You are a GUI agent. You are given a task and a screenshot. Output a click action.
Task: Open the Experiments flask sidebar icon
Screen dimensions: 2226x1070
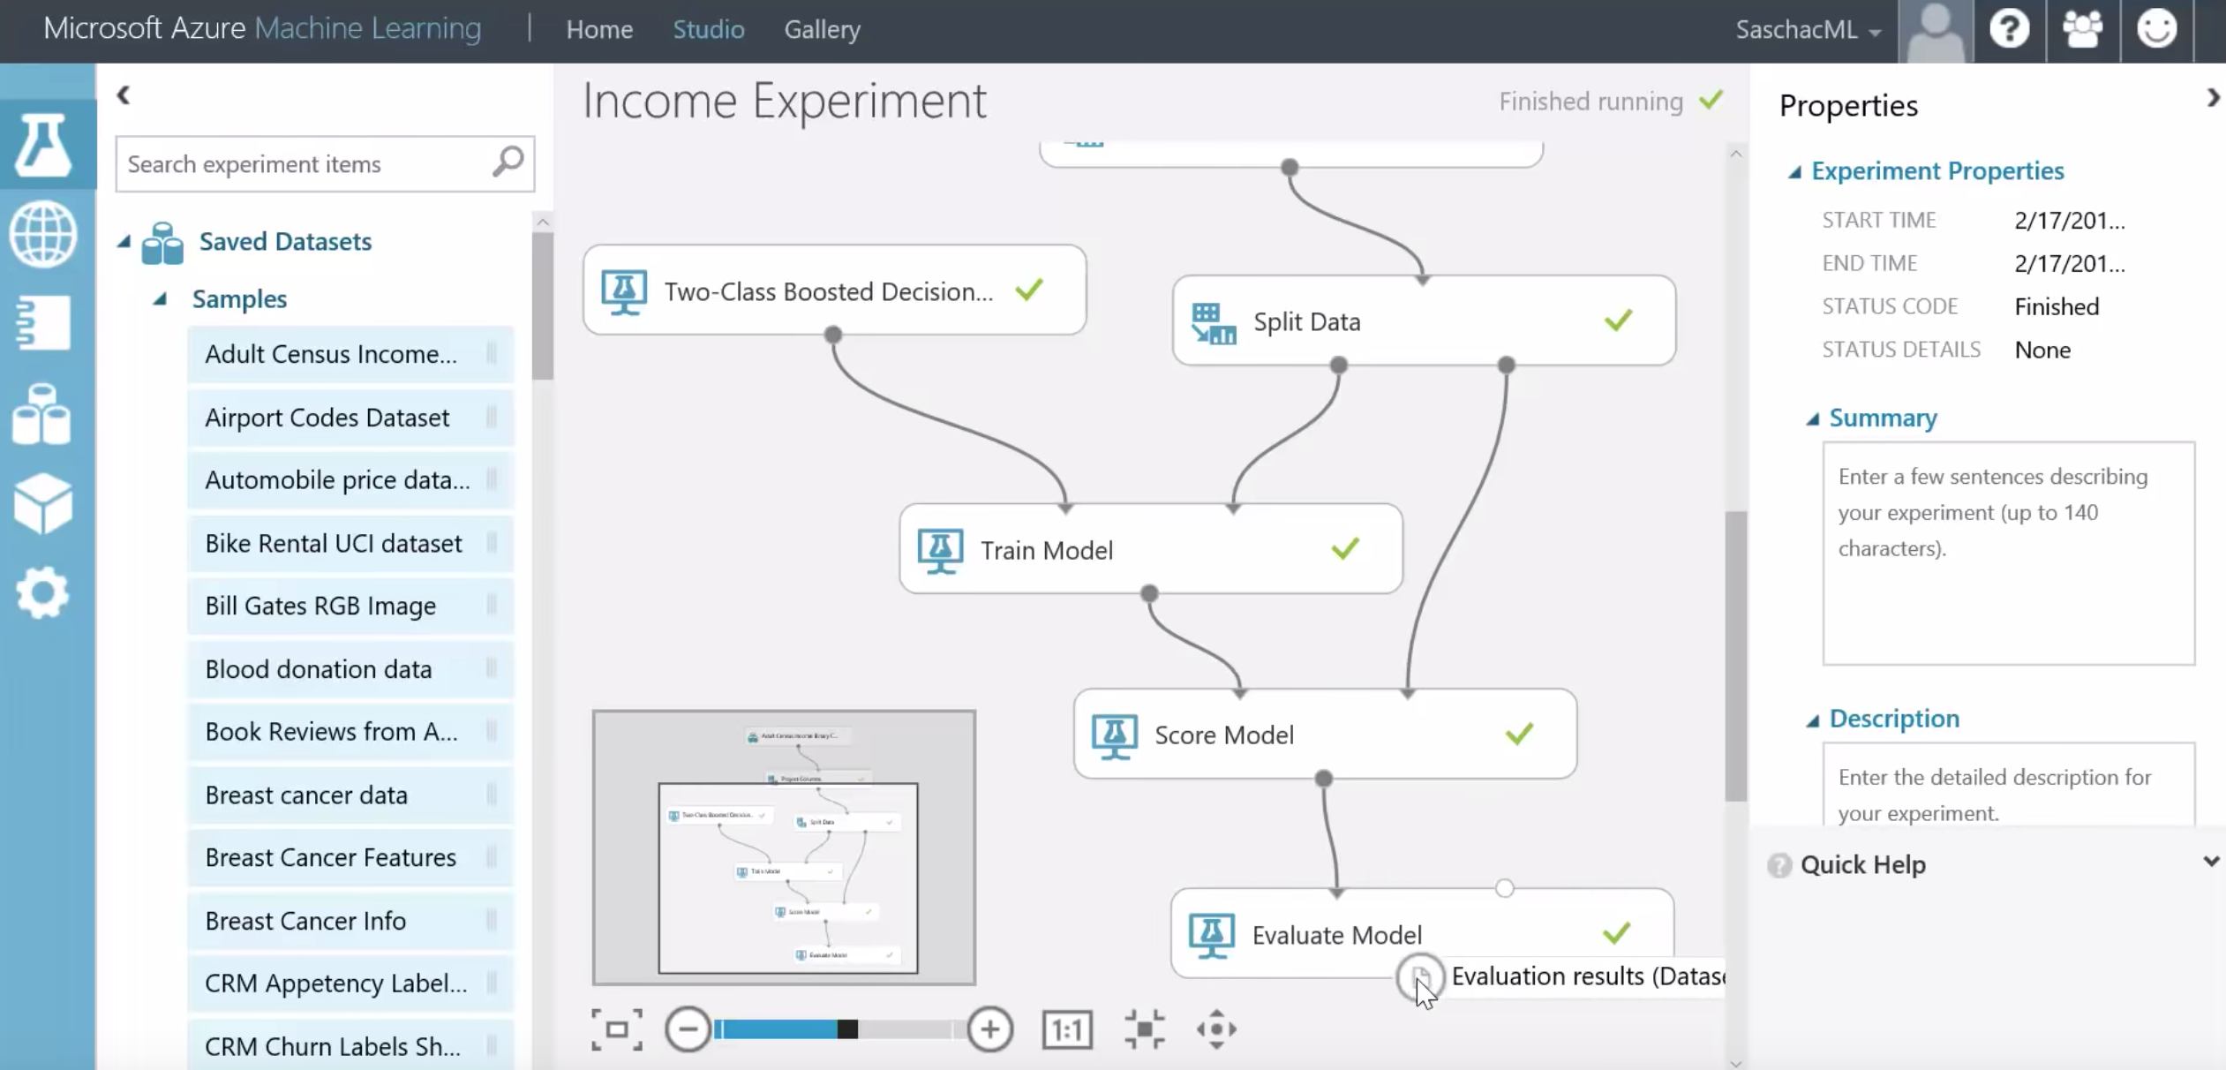click(x=42, y=144)
